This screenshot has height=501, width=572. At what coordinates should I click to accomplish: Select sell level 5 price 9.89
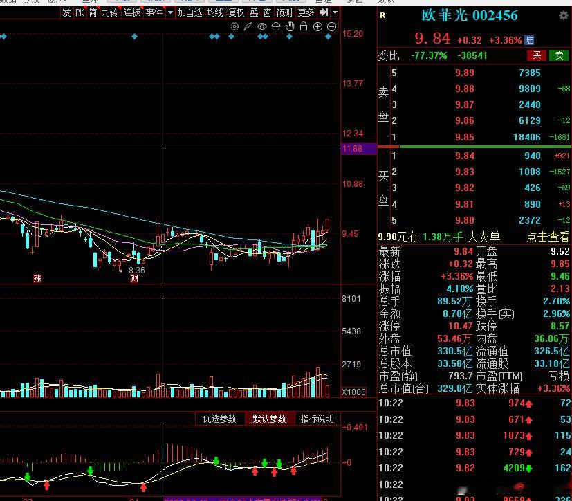point(465,73)
